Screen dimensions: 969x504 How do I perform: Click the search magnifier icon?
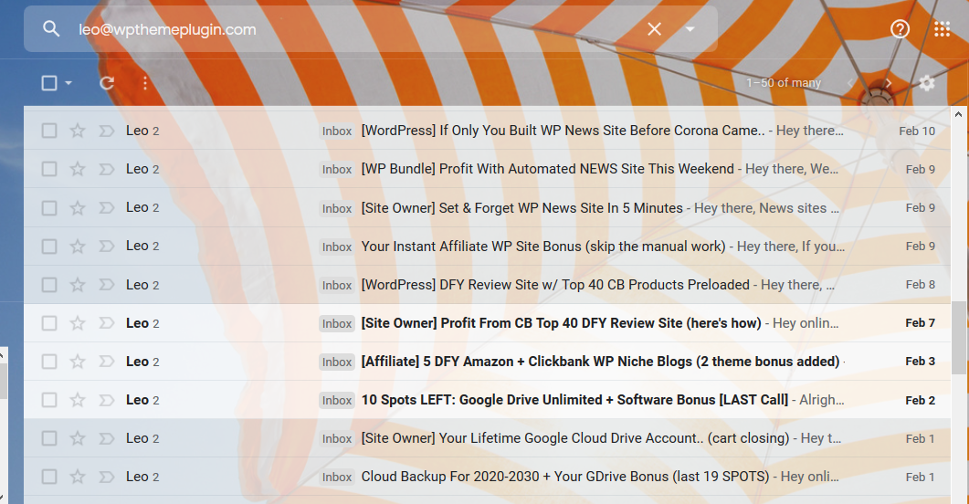pyautogui.click(x=51, y=28)
